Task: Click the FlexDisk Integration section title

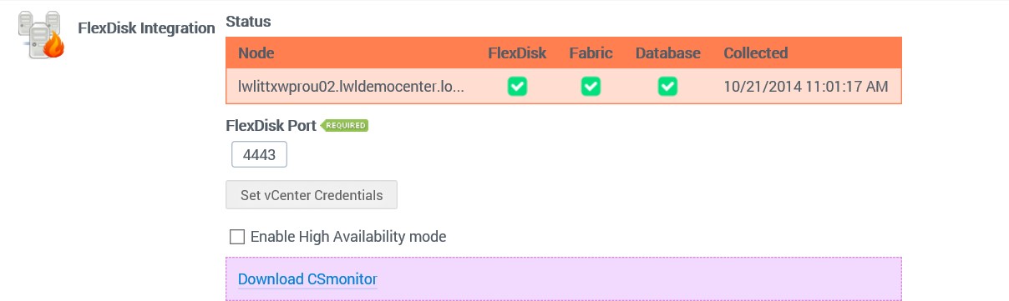Action: tap(146, 28)
